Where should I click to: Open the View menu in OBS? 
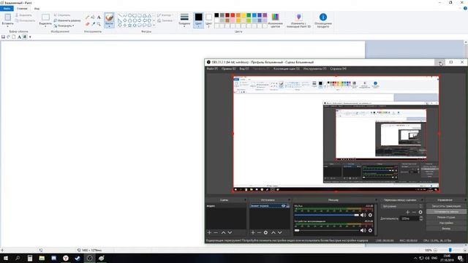(x=244, y=69)
